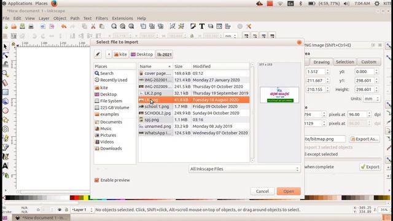Sort files by Name column header

pos(155,66)
